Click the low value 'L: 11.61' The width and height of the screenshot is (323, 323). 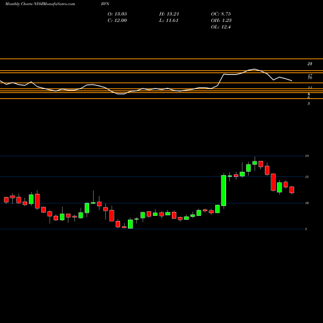(169, 21)
